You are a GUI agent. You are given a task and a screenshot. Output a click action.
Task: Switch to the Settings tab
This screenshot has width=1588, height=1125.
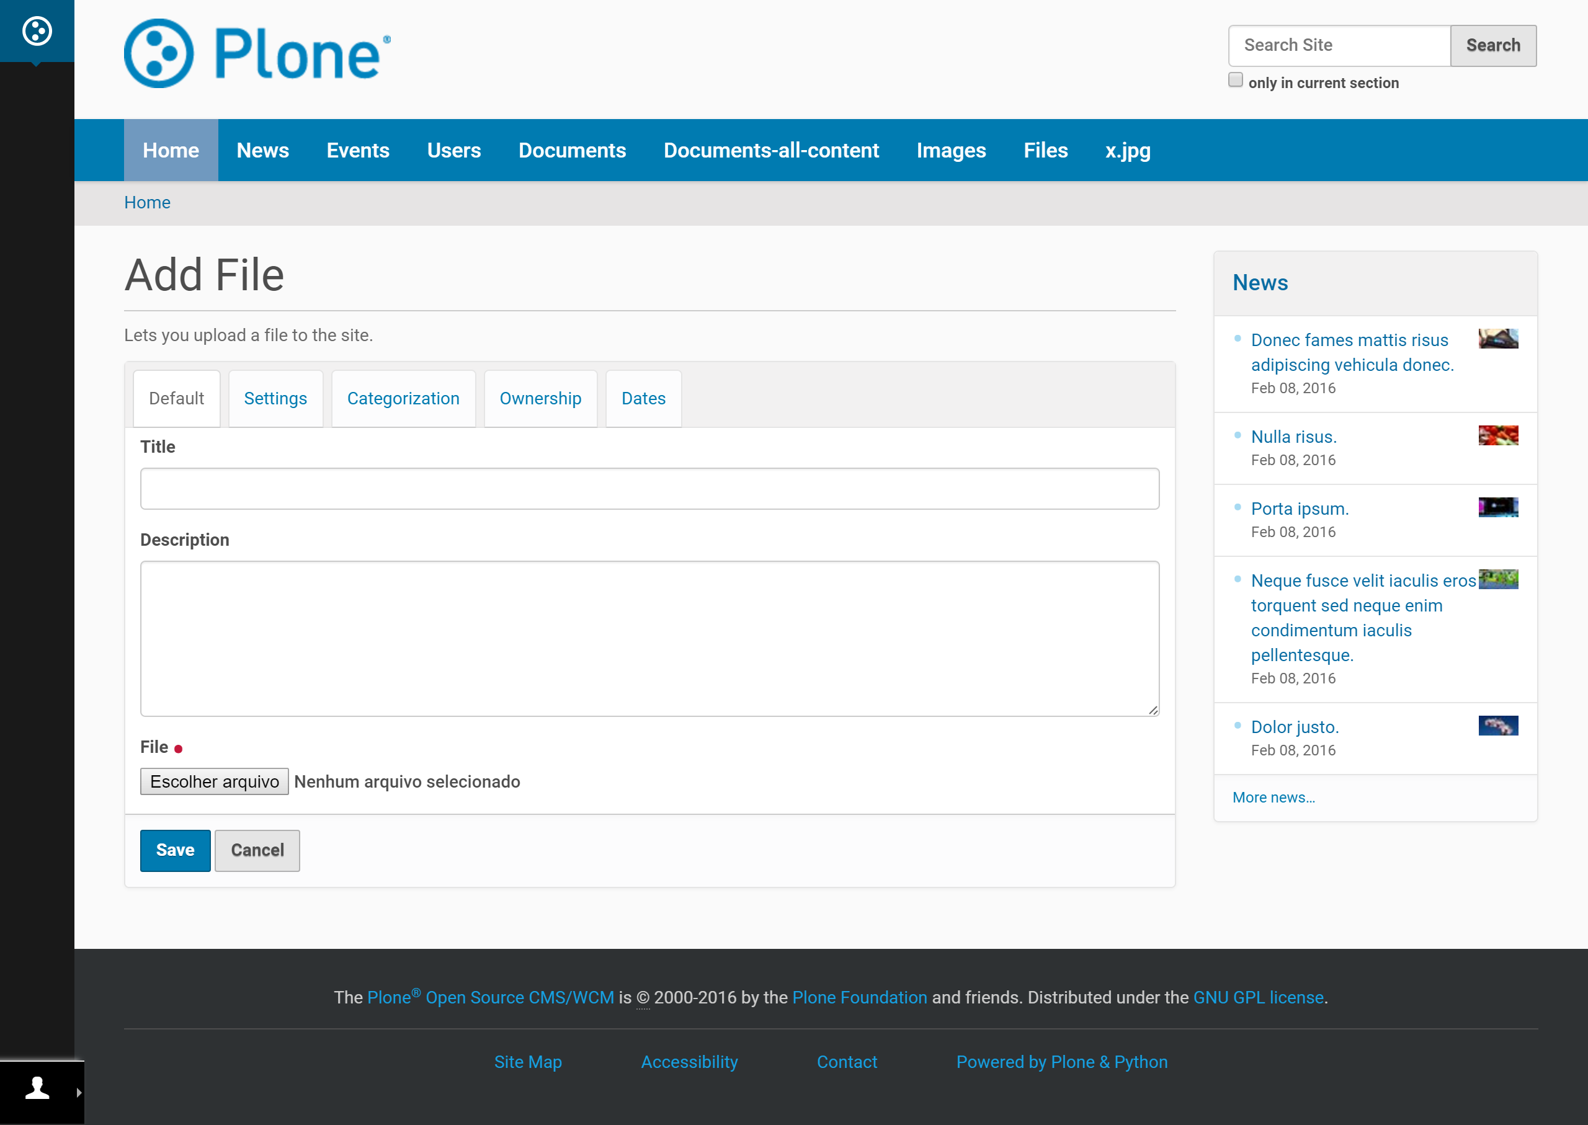[x=276, y=398]
